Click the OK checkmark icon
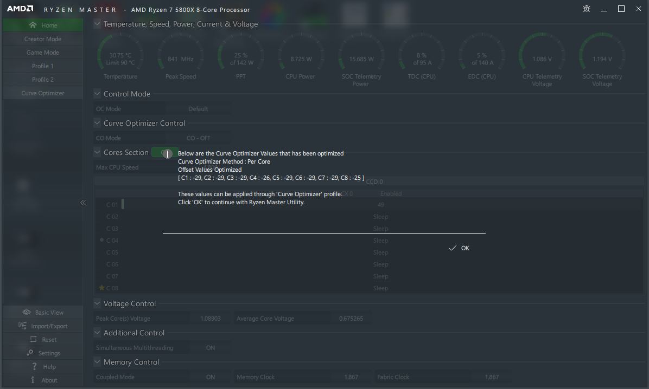This screenshot has height=389, width=649. coord(453,248)
